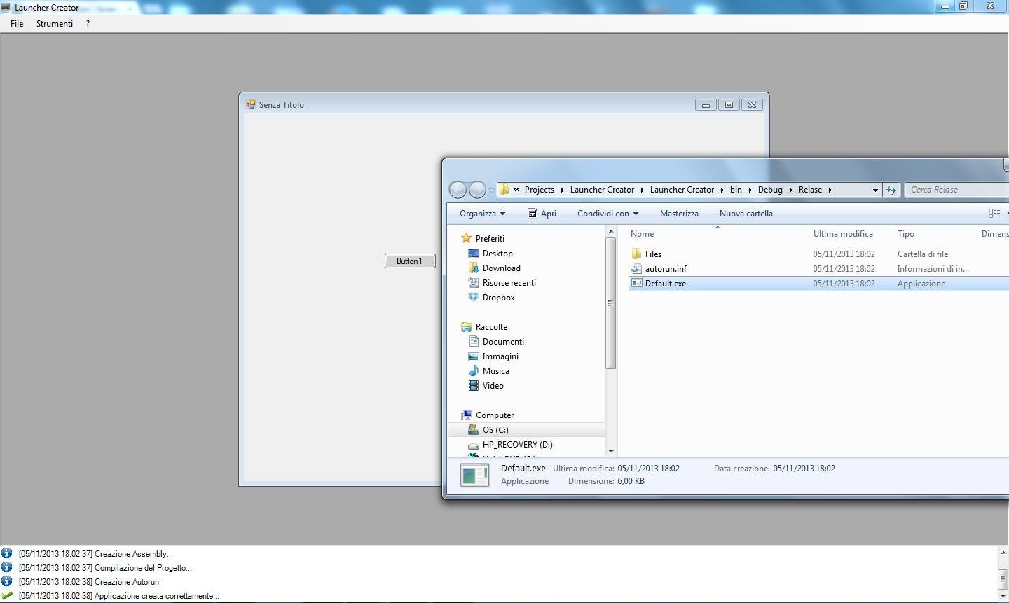This screenshot has height=603, width=1009.
Task: Click Button1 on the Senza Titolo form
Action: click(410, 261)
